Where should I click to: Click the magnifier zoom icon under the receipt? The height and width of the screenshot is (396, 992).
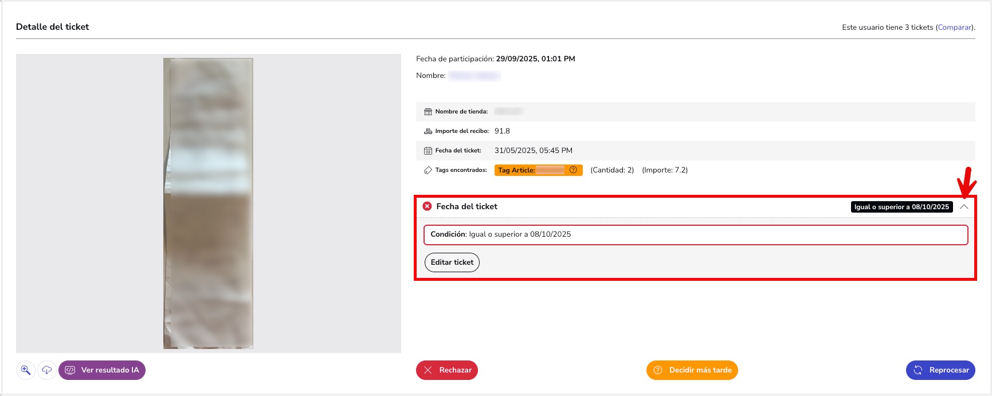26,370
